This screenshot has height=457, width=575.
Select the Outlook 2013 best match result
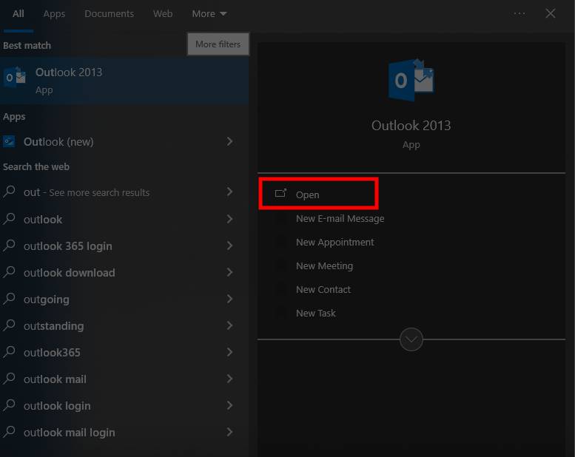click(124, 81)
